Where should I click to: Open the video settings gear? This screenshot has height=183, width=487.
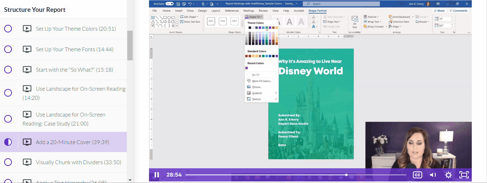click(x=449, y=175)
